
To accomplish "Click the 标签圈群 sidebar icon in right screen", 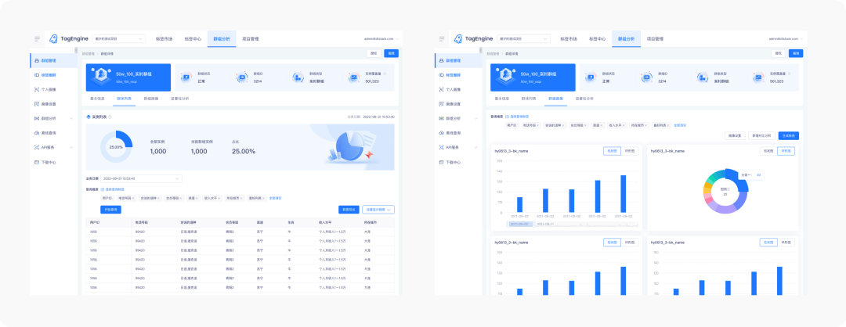I will (x=441, y=75).
